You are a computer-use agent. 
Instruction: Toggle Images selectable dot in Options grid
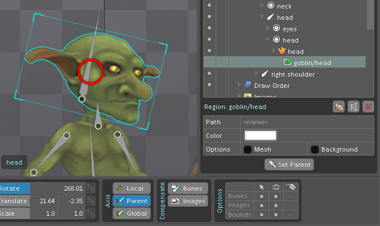pos(262,206)
